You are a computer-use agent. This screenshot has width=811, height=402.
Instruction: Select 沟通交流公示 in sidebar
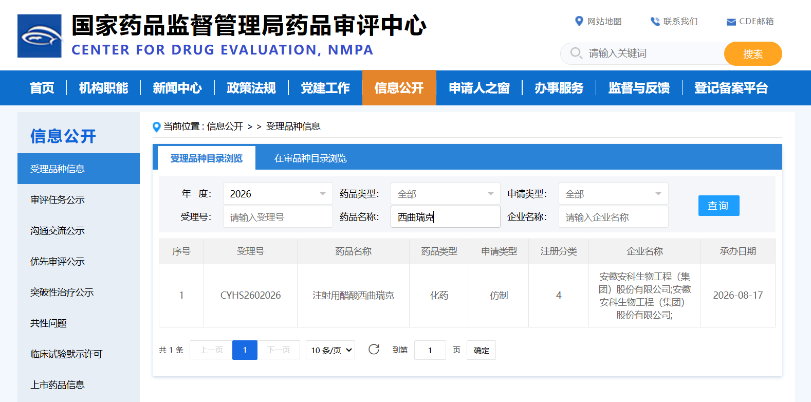tap(79, 230)
